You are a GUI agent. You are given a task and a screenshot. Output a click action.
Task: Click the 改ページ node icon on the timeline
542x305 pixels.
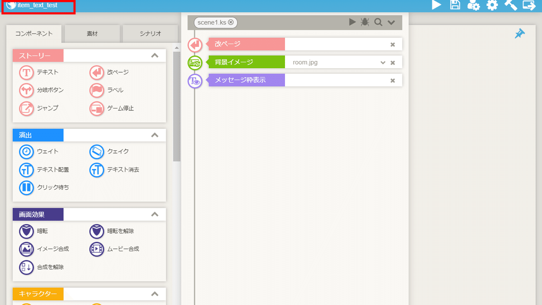(x=195, y=45)
